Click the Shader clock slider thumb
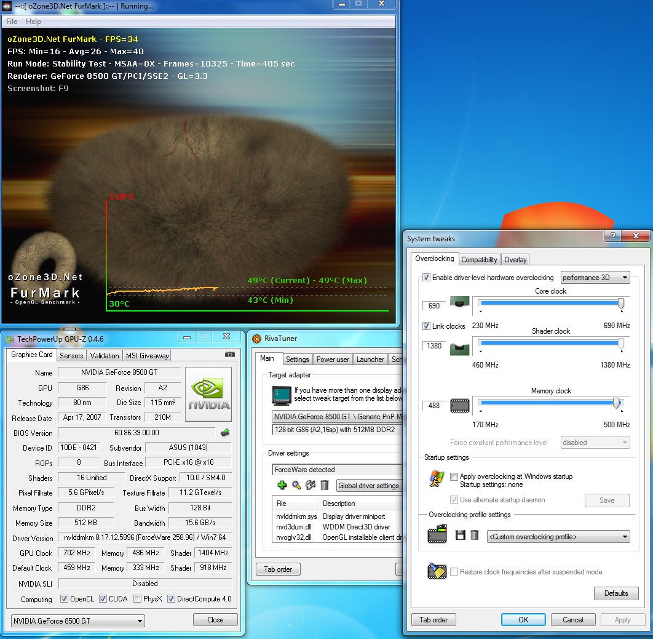The height and width of the screenshot is (639, 653). tap(621, 343)
